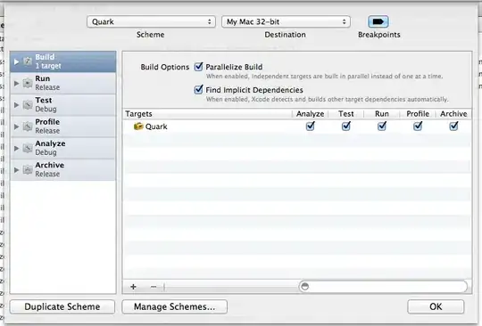Click the Run column header
This screenshot has height=326, width=482.
tap(382, 114)
